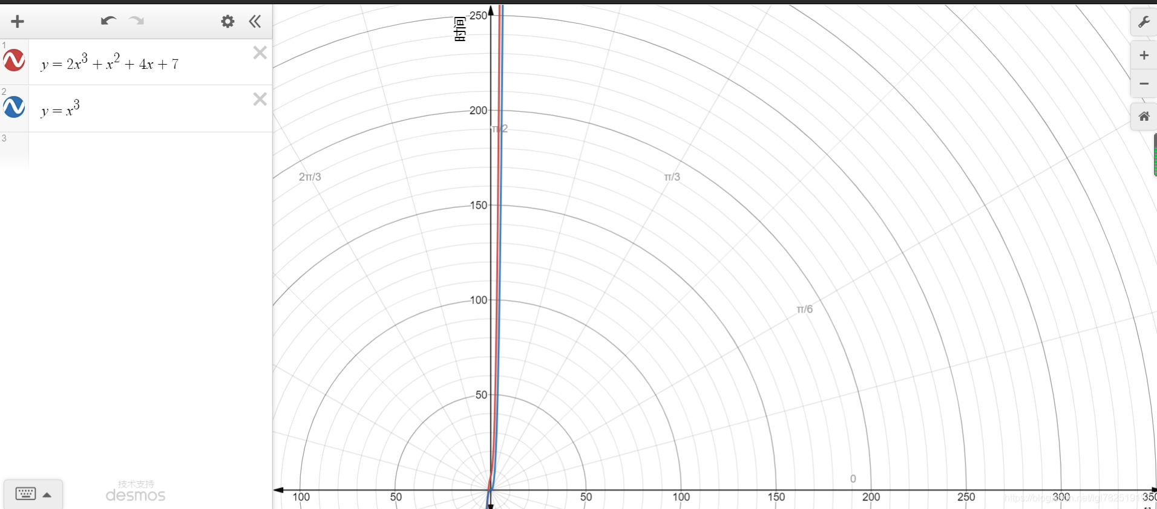Open expression list settings gear

[228, 22]
